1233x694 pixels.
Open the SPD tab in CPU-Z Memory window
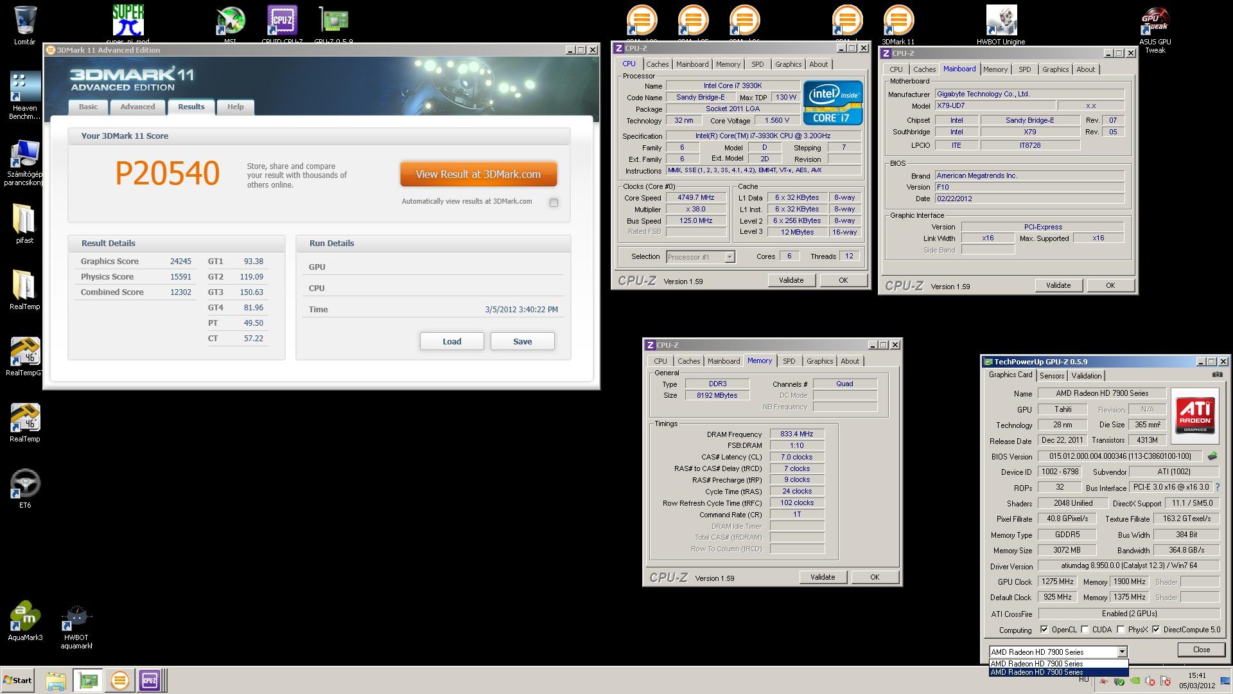pyautogui.click(x=789, y=361)
